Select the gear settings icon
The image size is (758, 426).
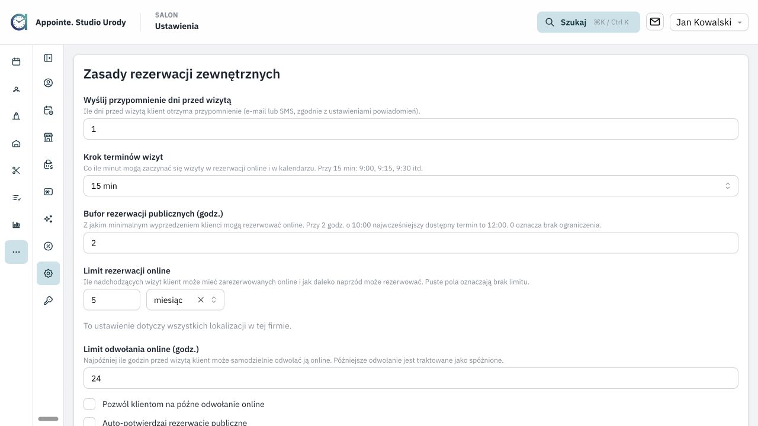(x=48, y=273)
